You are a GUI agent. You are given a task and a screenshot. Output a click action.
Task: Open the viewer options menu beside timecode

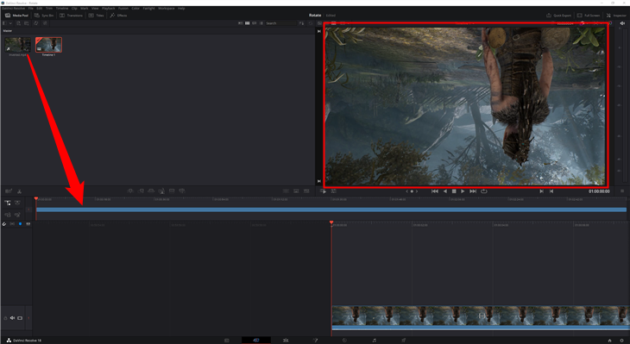click(622, 191)
